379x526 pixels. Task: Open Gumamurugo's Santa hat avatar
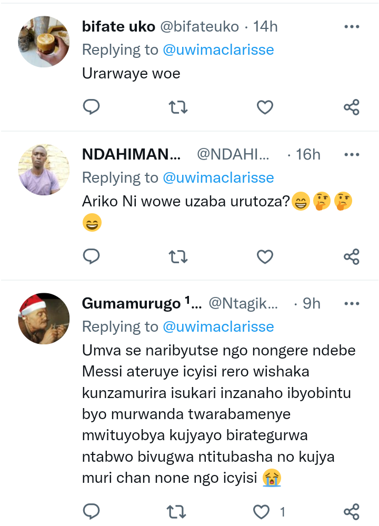point(44,319)
